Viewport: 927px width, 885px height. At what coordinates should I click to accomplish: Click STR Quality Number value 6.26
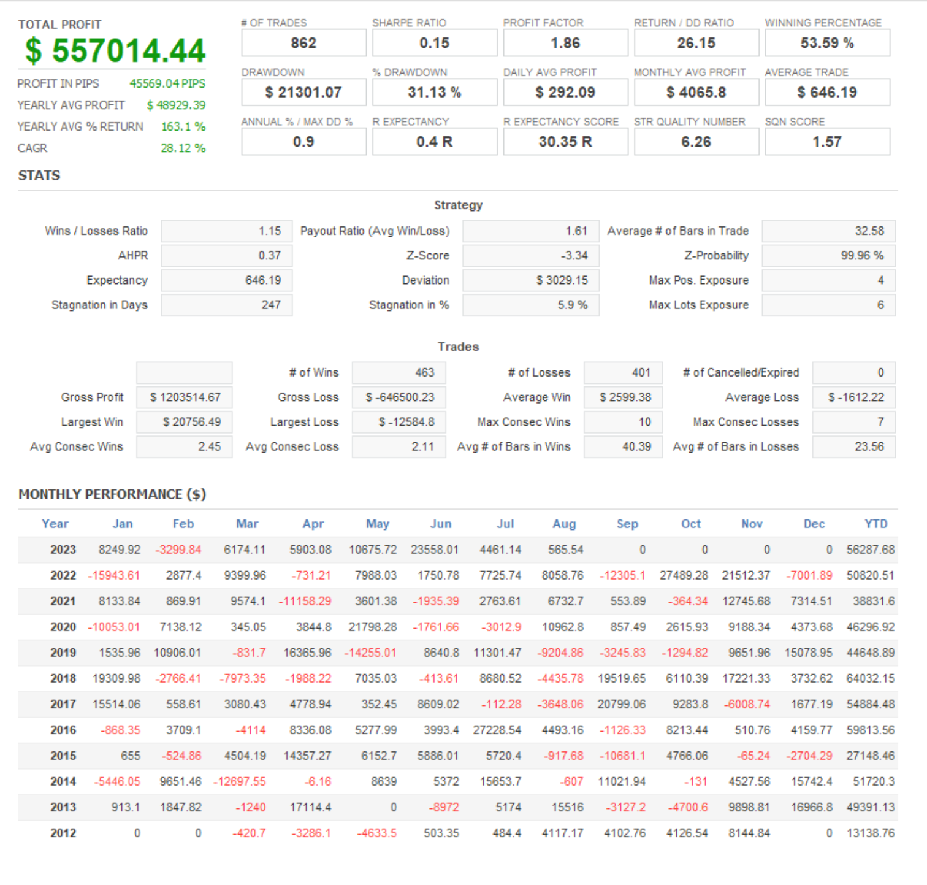point(696,142)
